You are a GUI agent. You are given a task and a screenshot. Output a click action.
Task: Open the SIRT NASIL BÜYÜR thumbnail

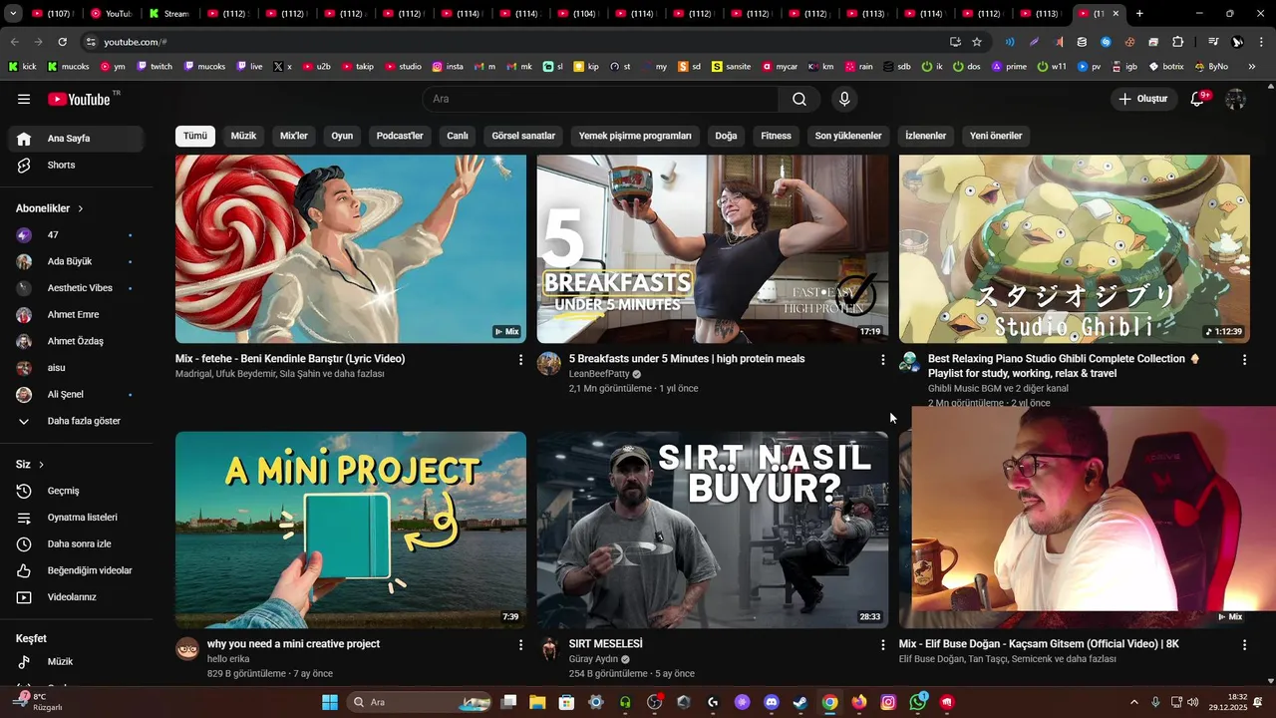click(712, 530)
